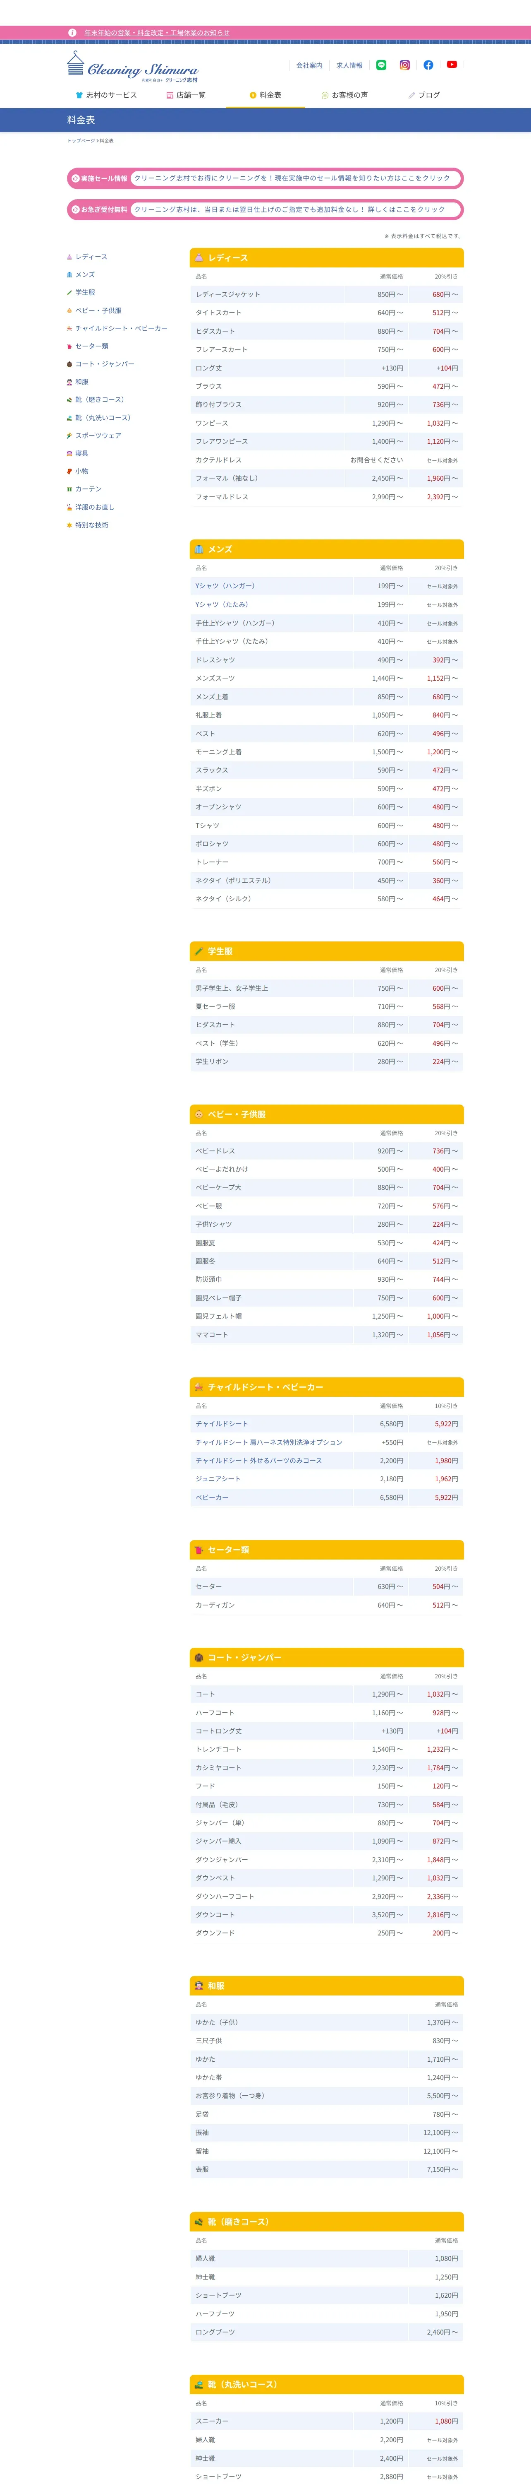Click the トレンチコート row name

point(218,1750)
